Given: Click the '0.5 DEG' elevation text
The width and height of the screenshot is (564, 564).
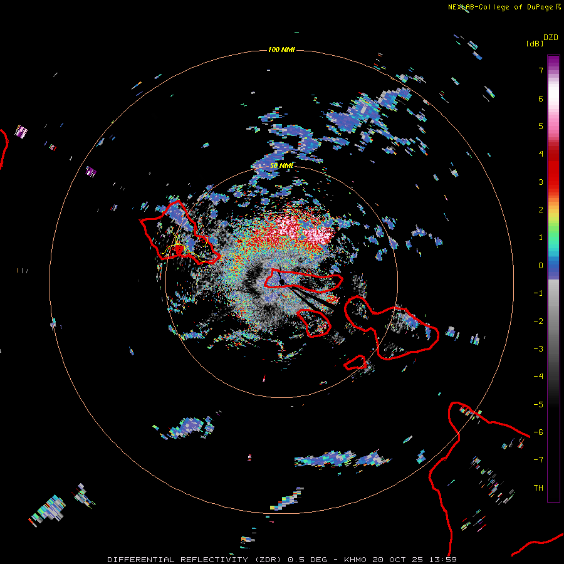Looking at the screenshot, I should point(307,560).
